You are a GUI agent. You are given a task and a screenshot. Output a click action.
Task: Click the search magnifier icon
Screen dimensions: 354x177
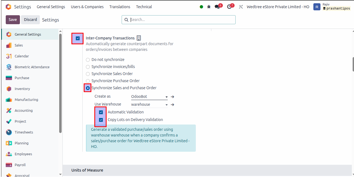pyautogui.click(x=126, y=20)
